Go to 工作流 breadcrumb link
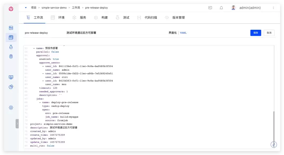The height and width of the screenshot is (155, 284). pos(76,8)
